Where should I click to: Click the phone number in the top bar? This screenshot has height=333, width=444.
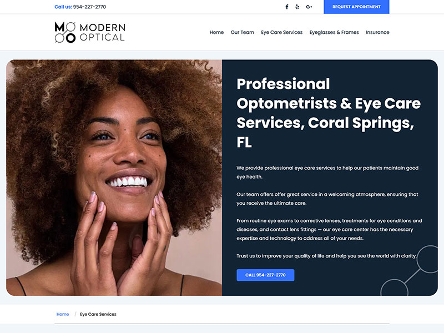(89, 7)
